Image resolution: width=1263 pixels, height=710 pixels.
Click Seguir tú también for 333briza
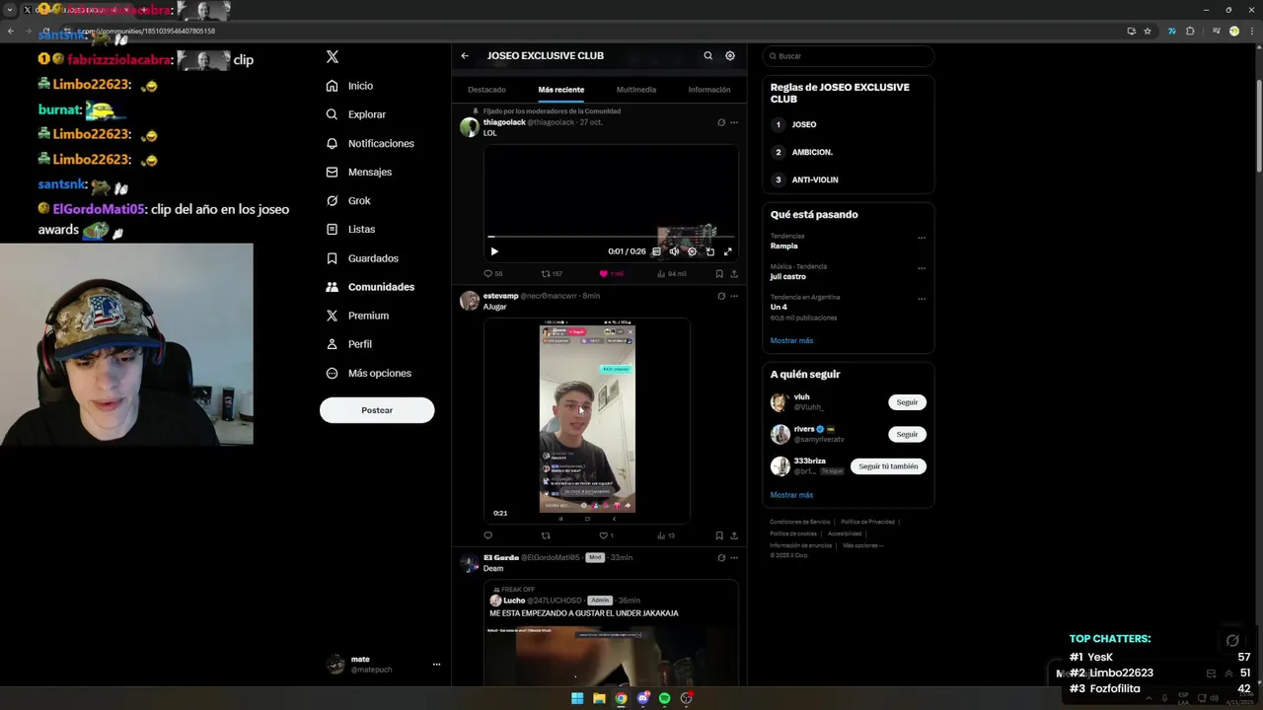pyautogui.click(x=888, y=466)
